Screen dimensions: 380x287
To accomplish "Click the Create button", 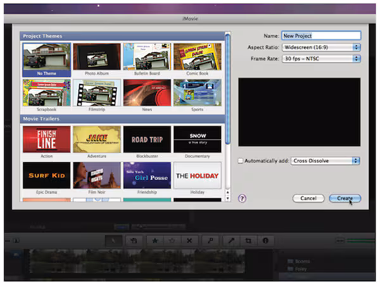I will pos(345,198).
